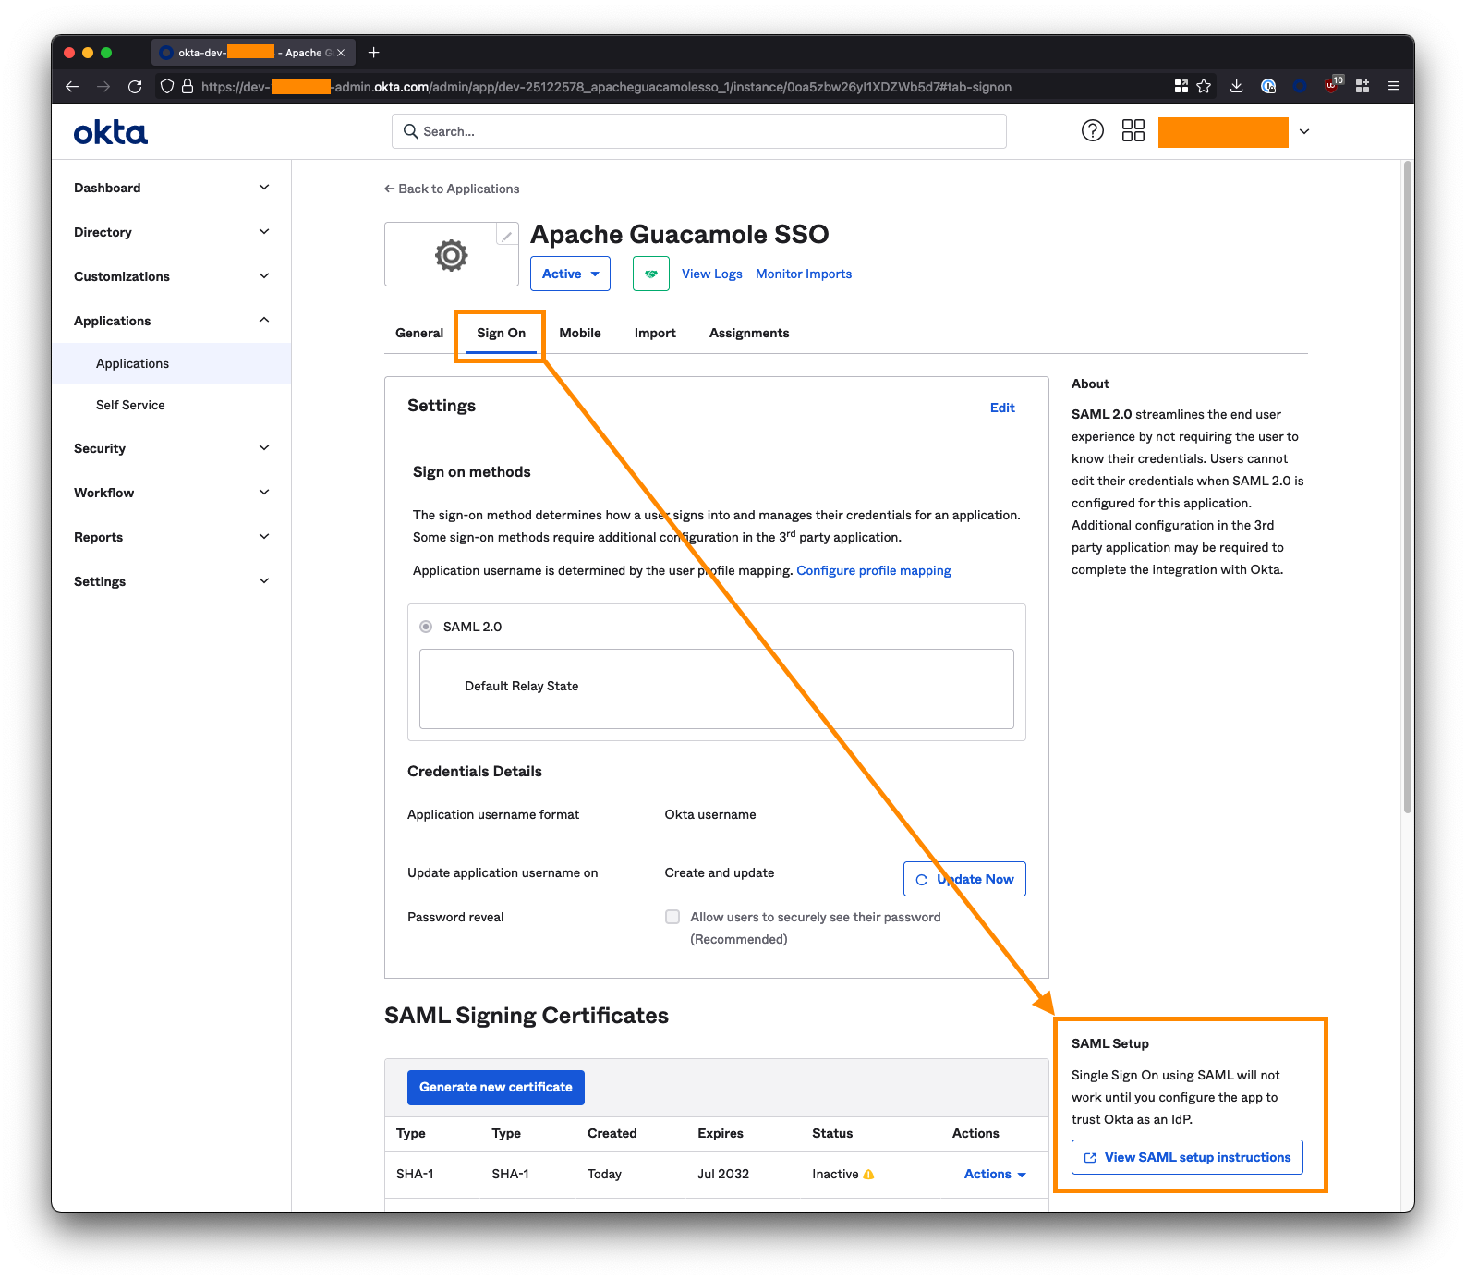The height and width of the screenshot is (1280, 1466).
Task: Click in the Okta search field
Action: pyautogui.click(x=698, y=131)
